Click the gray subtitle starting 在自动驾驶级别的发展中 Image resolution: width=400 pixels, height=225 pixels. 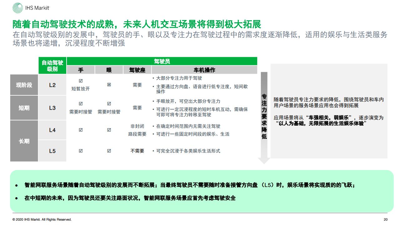(200, 38)
